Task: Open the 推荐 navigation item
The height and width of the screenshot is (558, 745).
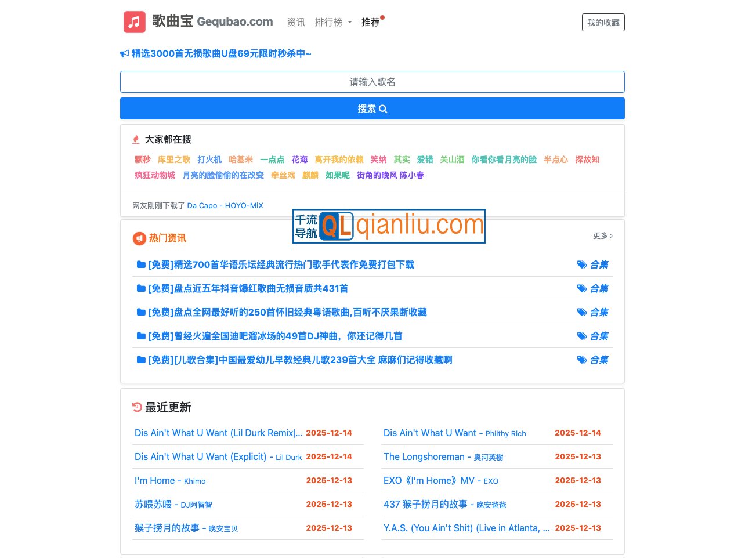Action: (x=371, y=23)
